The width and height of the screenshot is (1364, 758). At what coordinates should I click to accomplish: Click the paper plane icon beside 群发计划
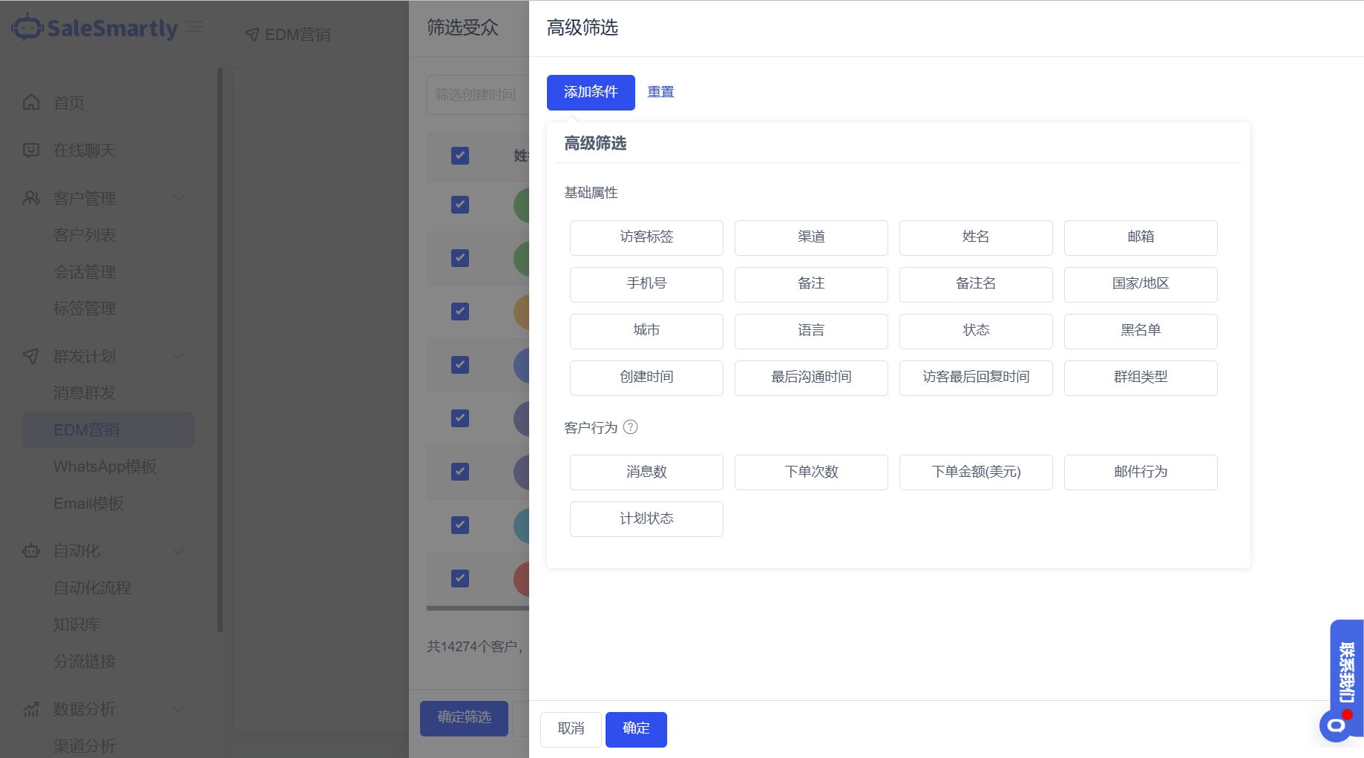[x=31, y=357]
